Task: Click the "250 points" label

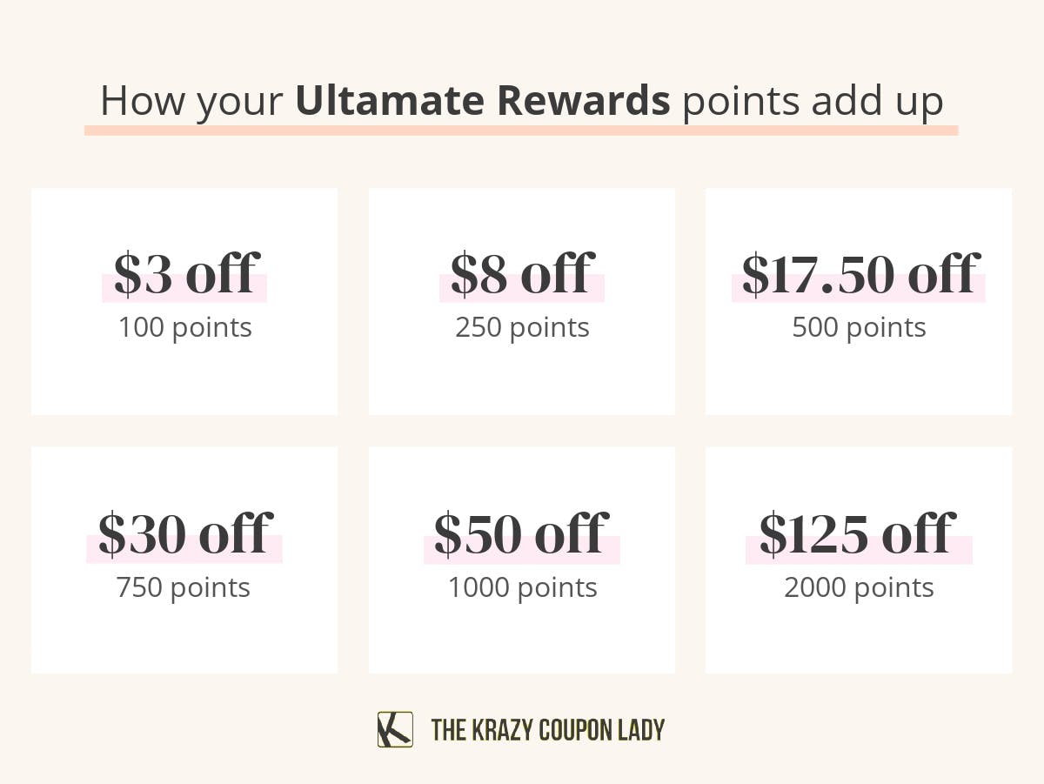Action: click(522, 328)
